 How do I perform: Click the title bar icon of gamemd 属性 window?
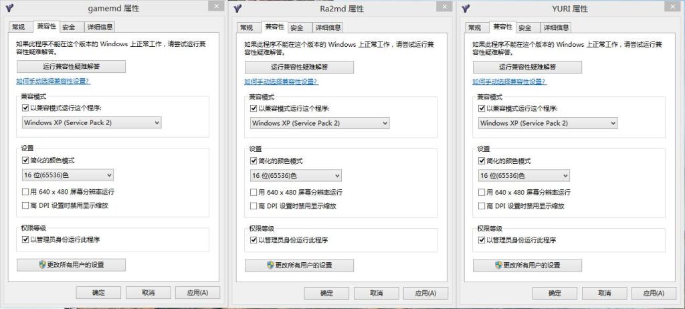coord(10,8)
